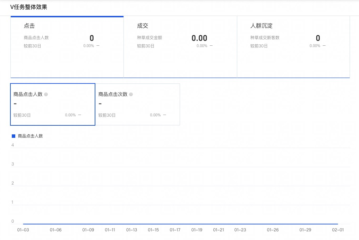Select the 商品点击人数 metric card
Image resolution: width=359 pixels, height=240 pixels.
tap(53, 105)
